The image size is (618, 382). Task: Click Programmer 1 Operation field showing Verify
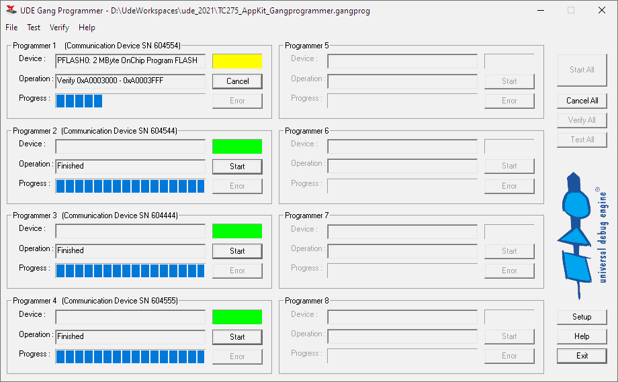tap(130, 81)
